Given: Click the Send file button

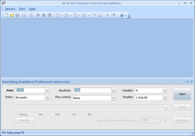Looking at the screenshot, I should pos(24,120).
